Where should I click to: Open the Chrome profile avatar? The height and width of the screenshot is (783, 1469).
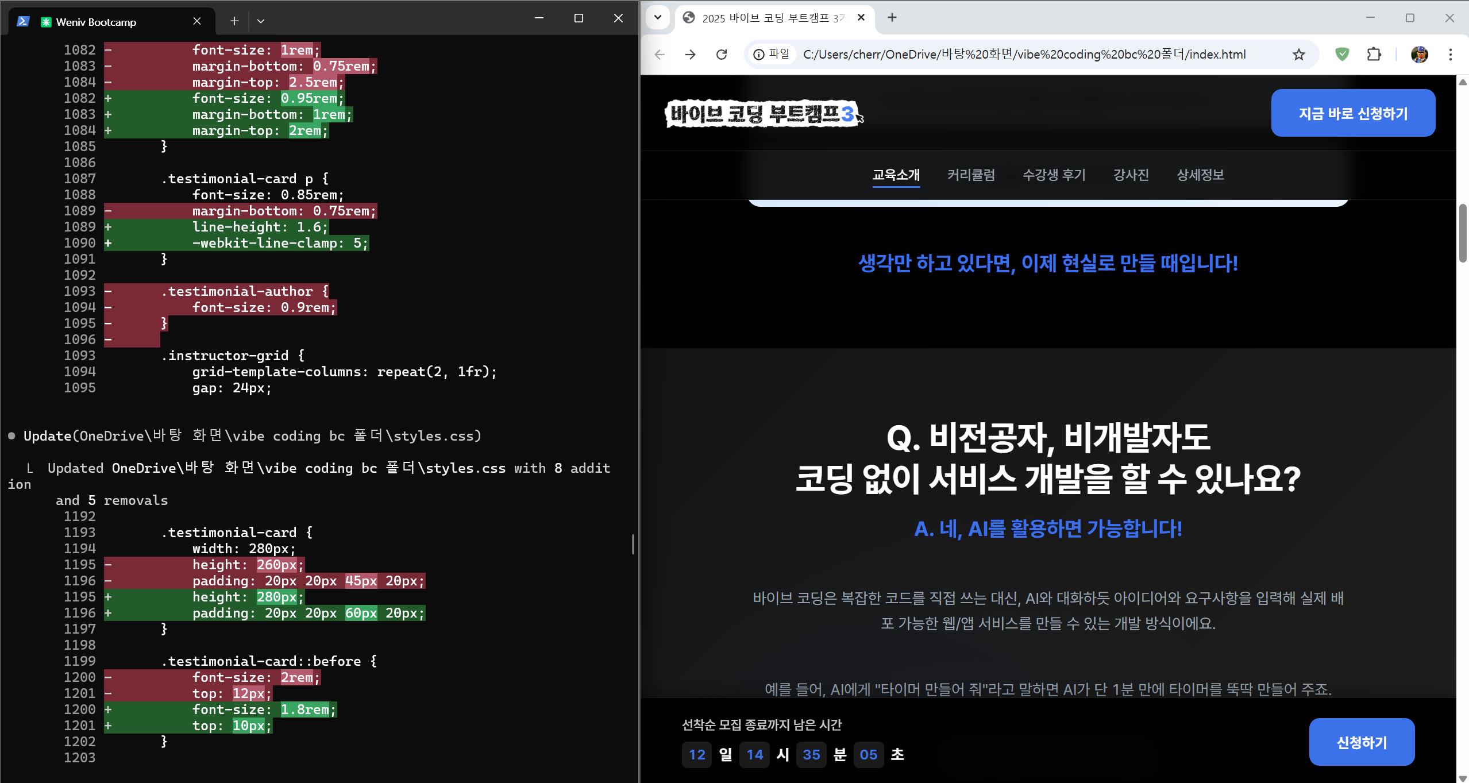click(1420, 54)
